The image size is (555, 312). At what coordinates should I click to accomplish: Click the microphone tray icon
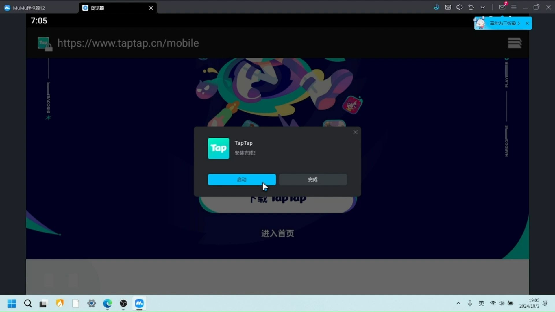click(x=470, y=303)
